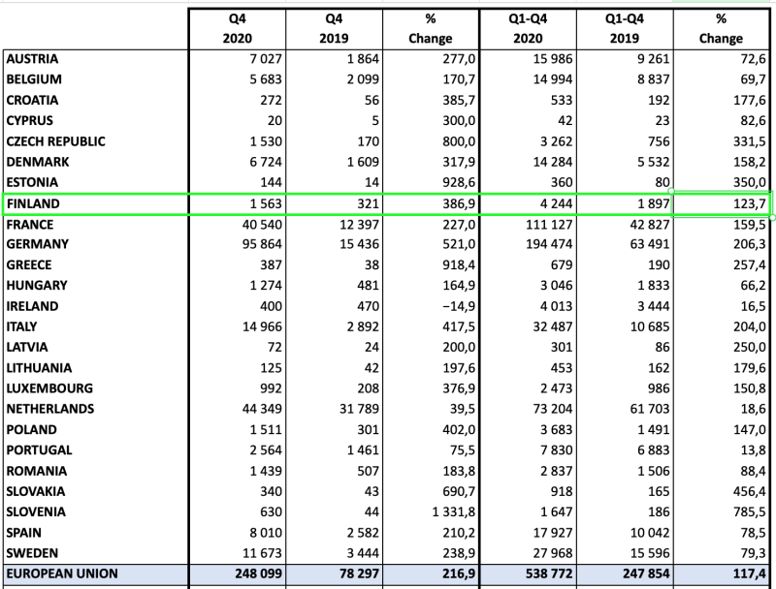Select the AUSTRIA row label cell
This screenshot has width=776, height=589.
click(32, 59)
